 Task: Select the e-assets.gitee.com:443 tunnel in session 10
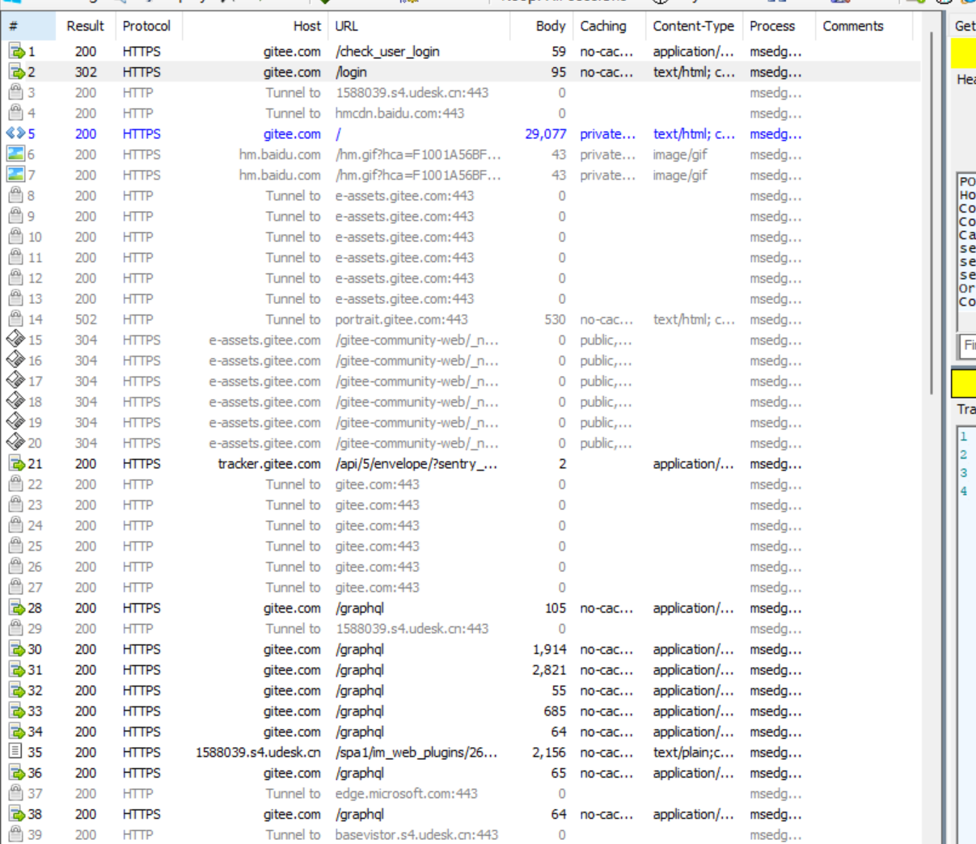coord(404,237)
